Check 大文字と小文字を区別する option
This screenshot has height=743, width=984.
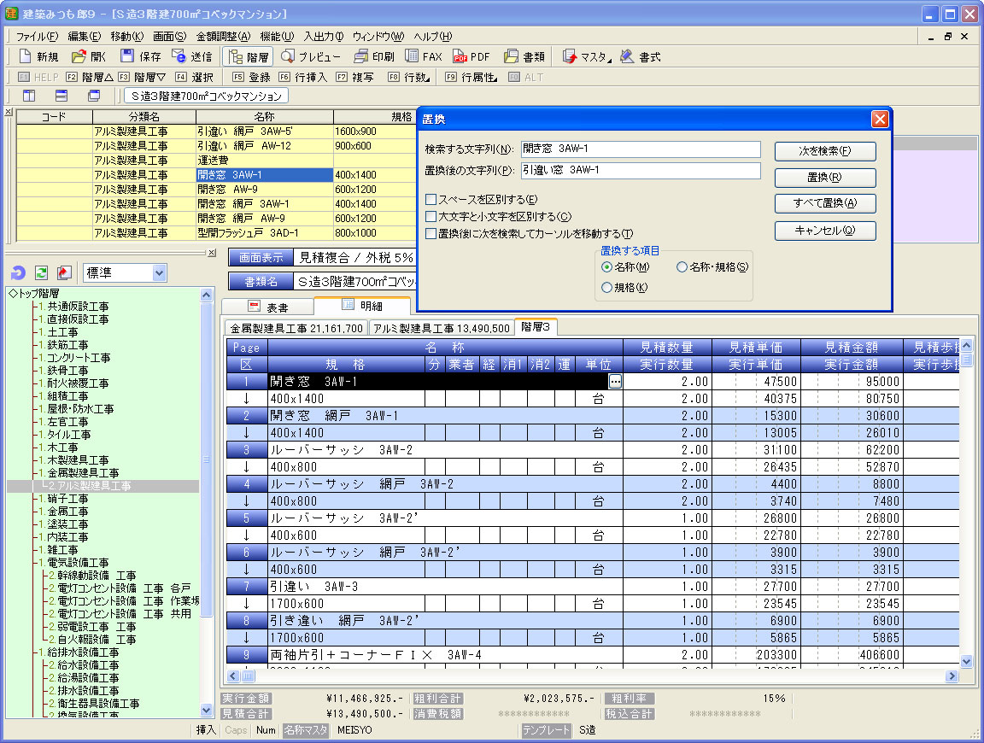click(x=431, y=217)
